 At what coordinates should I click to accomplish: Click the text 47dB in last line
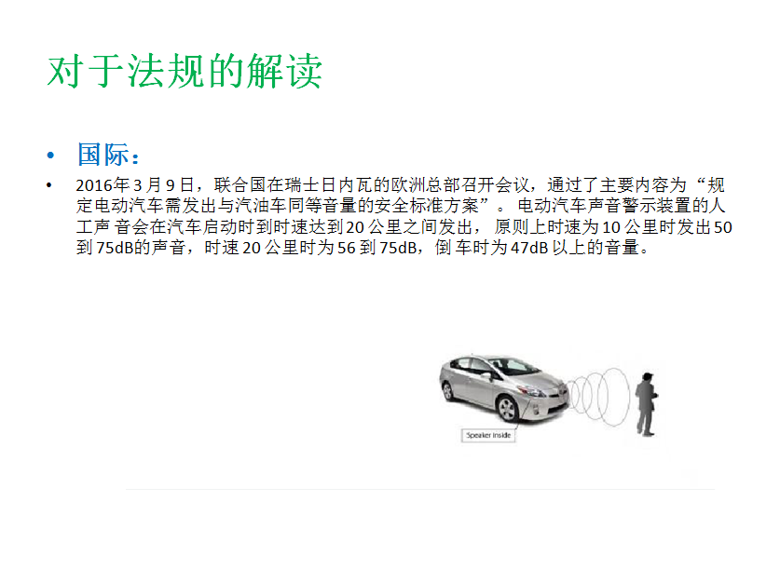(528, 248)
